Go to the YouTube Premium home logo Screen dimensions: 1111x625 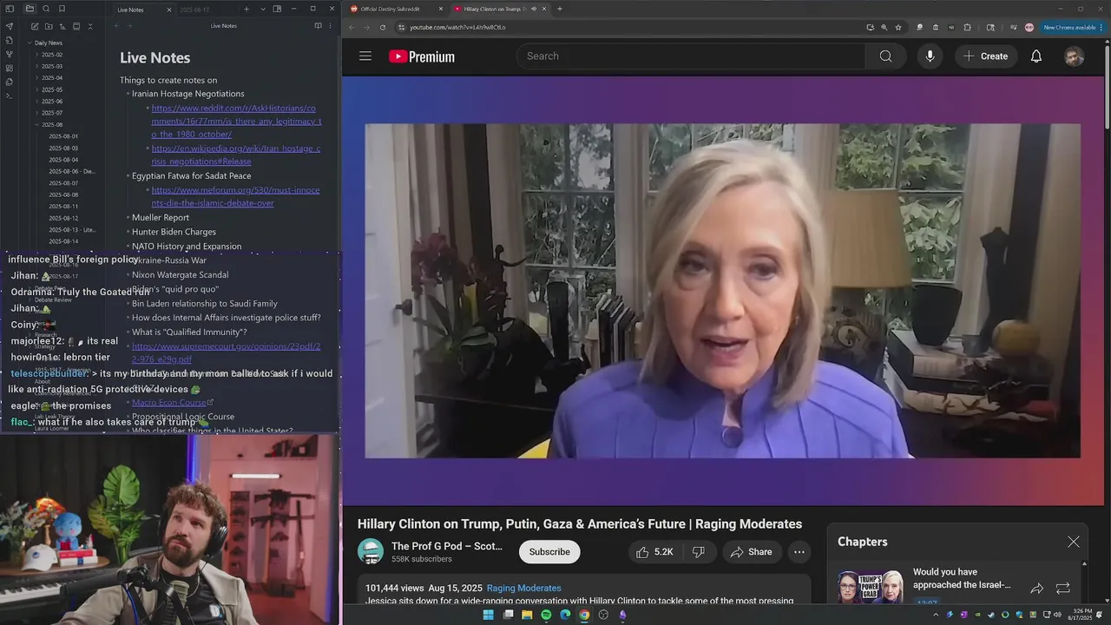[422, 56]
